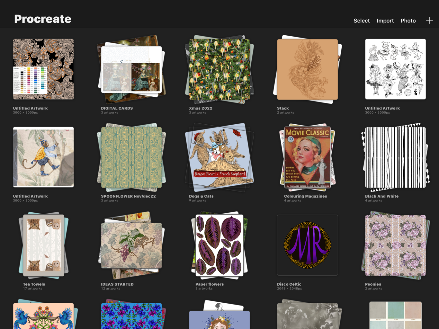
Task: Open the Tea Towels owl stack thumbnail
Action: (43, 245)
